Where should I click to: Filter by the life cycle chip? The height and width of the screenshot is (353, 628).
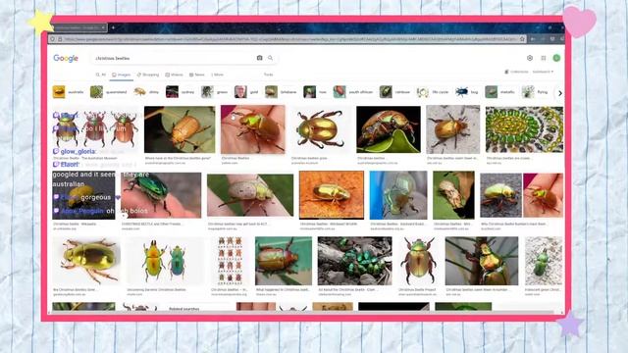(433, 91)
